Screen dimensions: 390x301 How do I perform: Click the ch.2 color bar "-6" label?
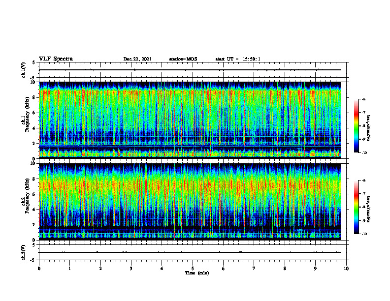click(x=363, y=181)
